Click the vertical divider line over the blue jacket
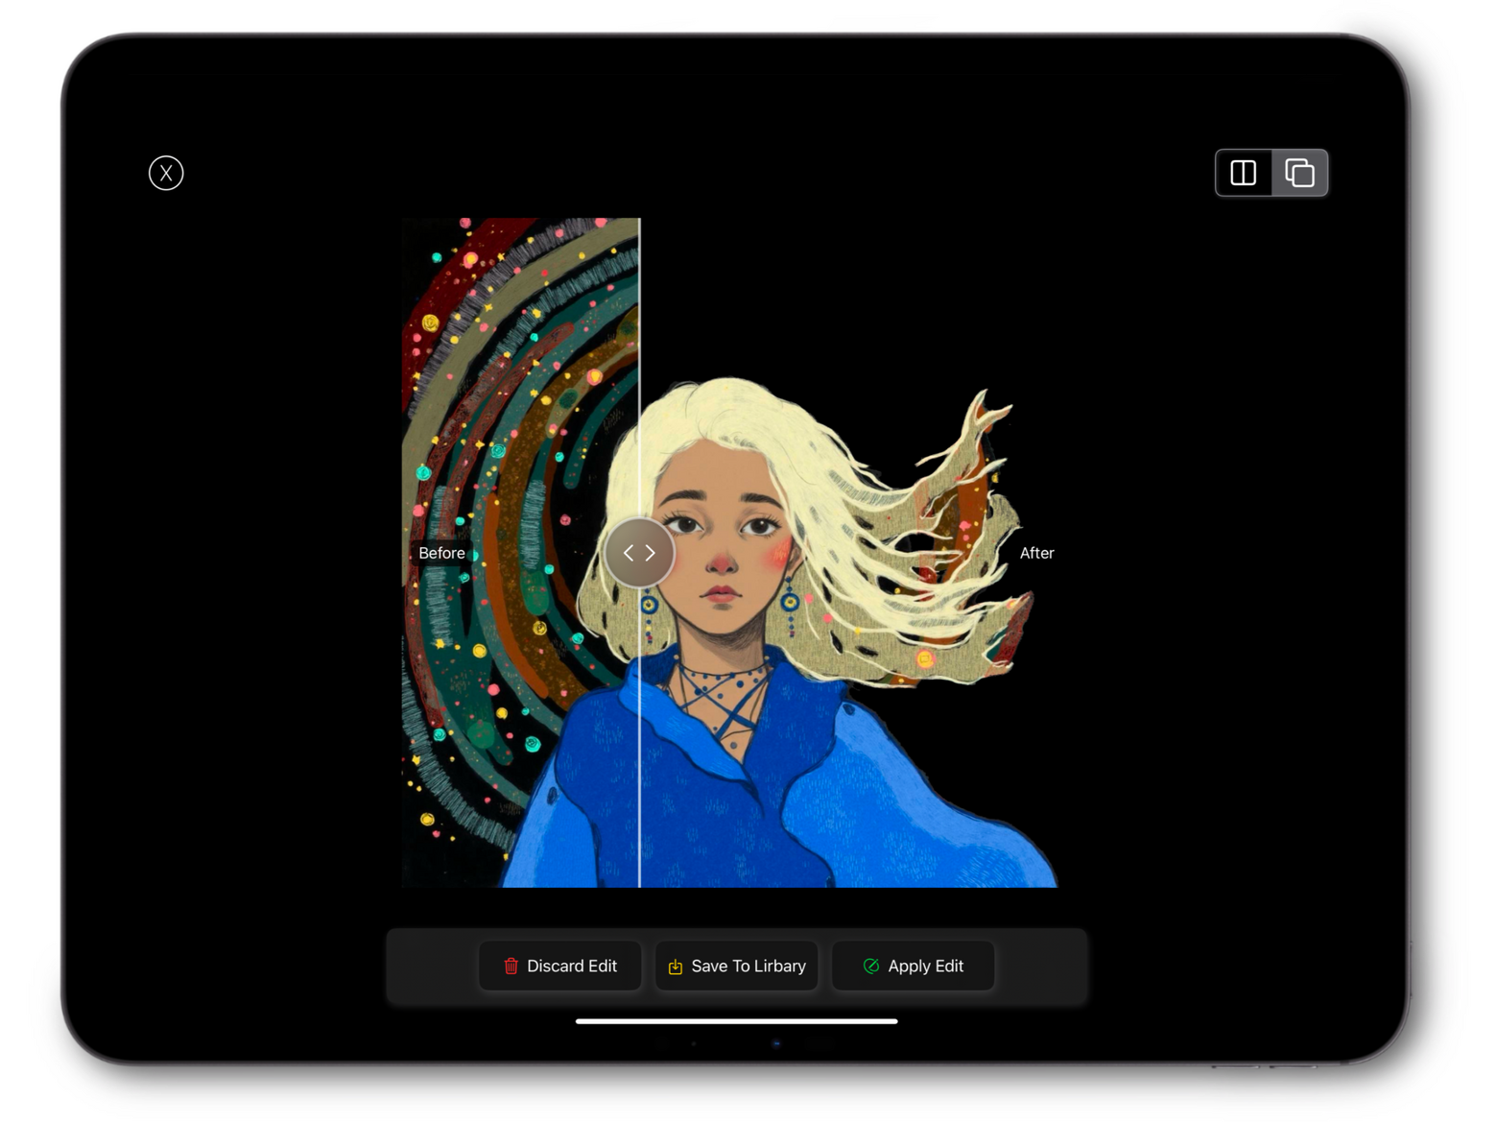Screen dimensions: 1497x1123 pyautogui.click(x=639, y=768)
